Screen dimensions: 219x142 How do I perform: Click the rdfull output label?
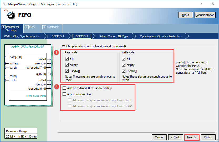[43, 80]
